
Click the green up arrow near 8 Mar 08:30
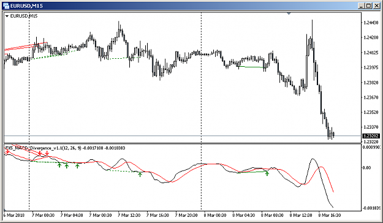click(267, 173)
